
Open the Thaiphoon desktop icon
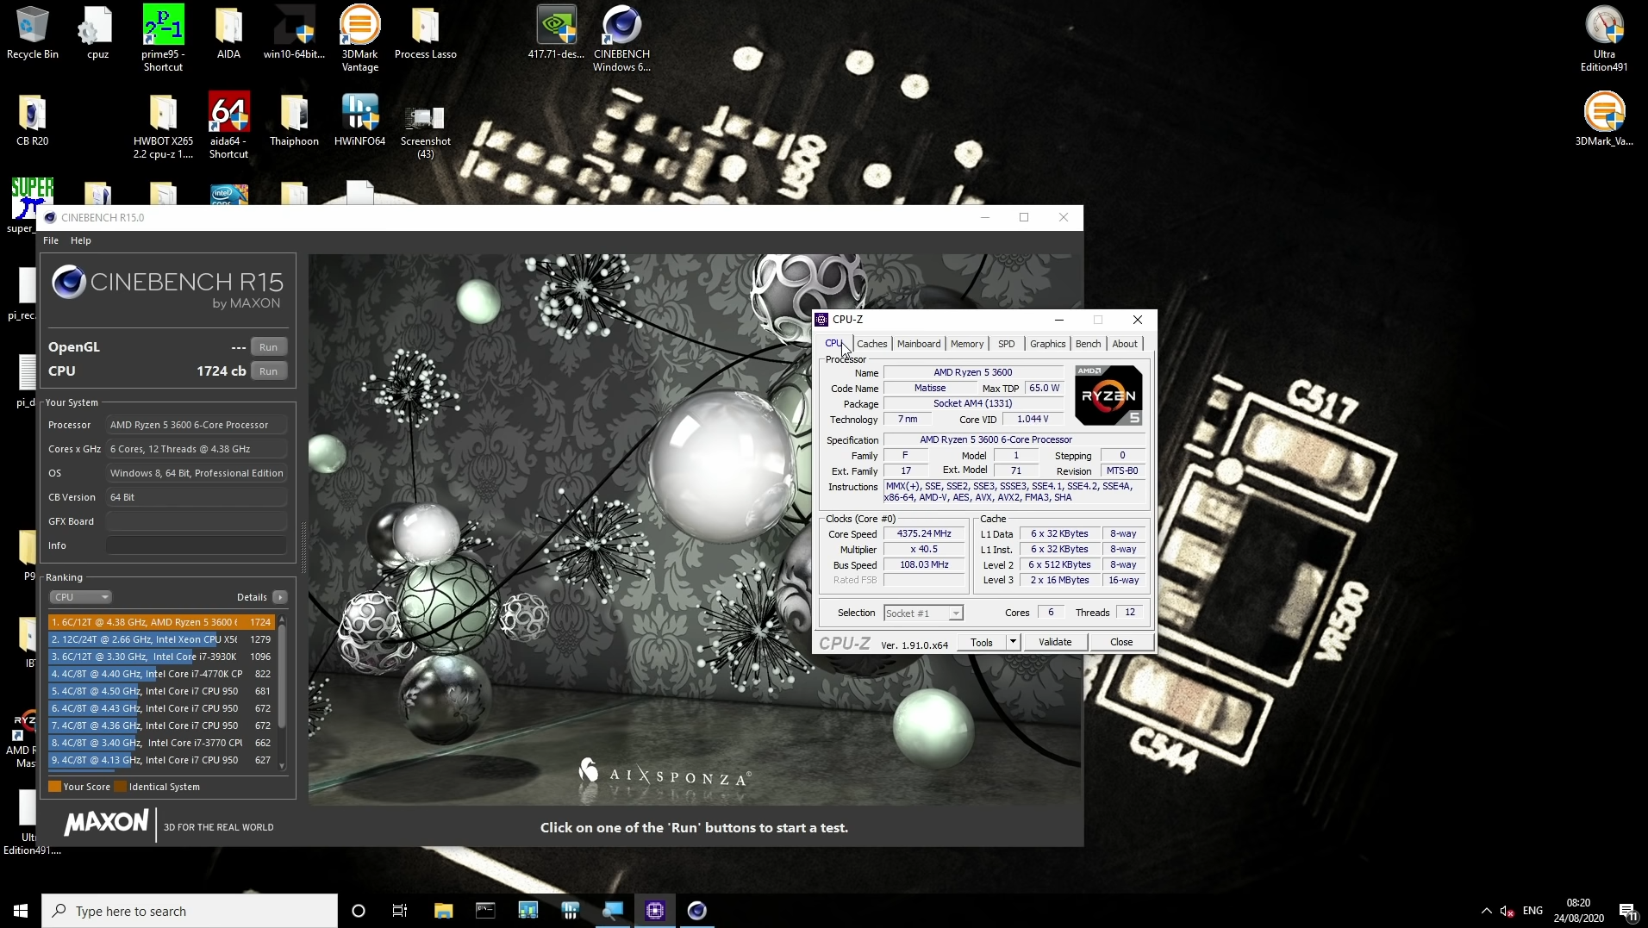294,119
